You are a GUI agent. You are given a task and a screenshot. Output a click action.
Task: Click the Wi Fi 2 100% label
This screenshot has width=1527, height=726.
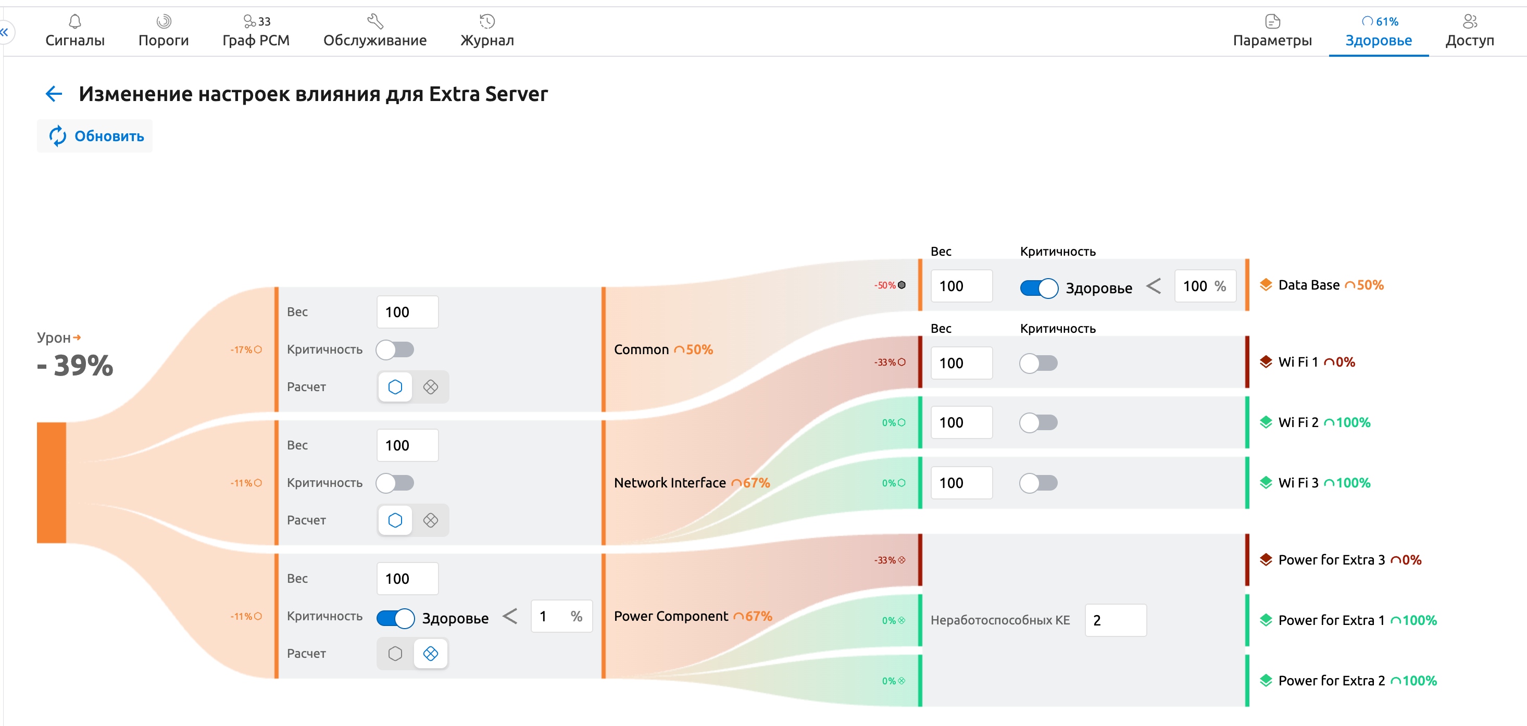[x=1324, y=422]
